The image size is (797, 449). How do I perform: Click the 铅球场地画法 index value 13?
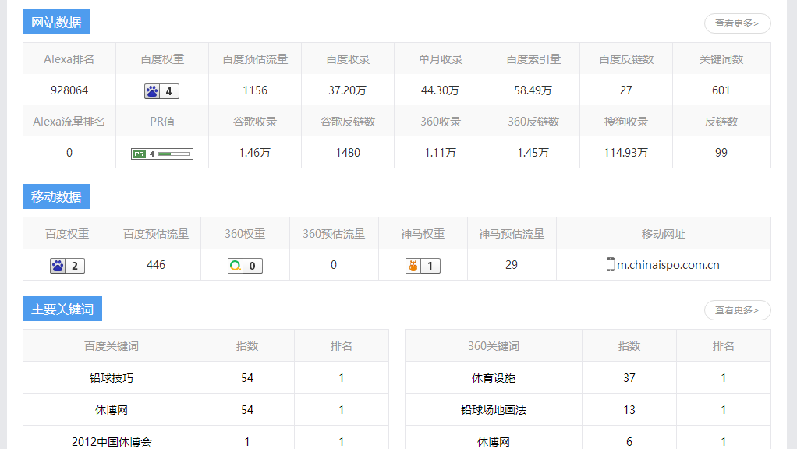[629, 410]
